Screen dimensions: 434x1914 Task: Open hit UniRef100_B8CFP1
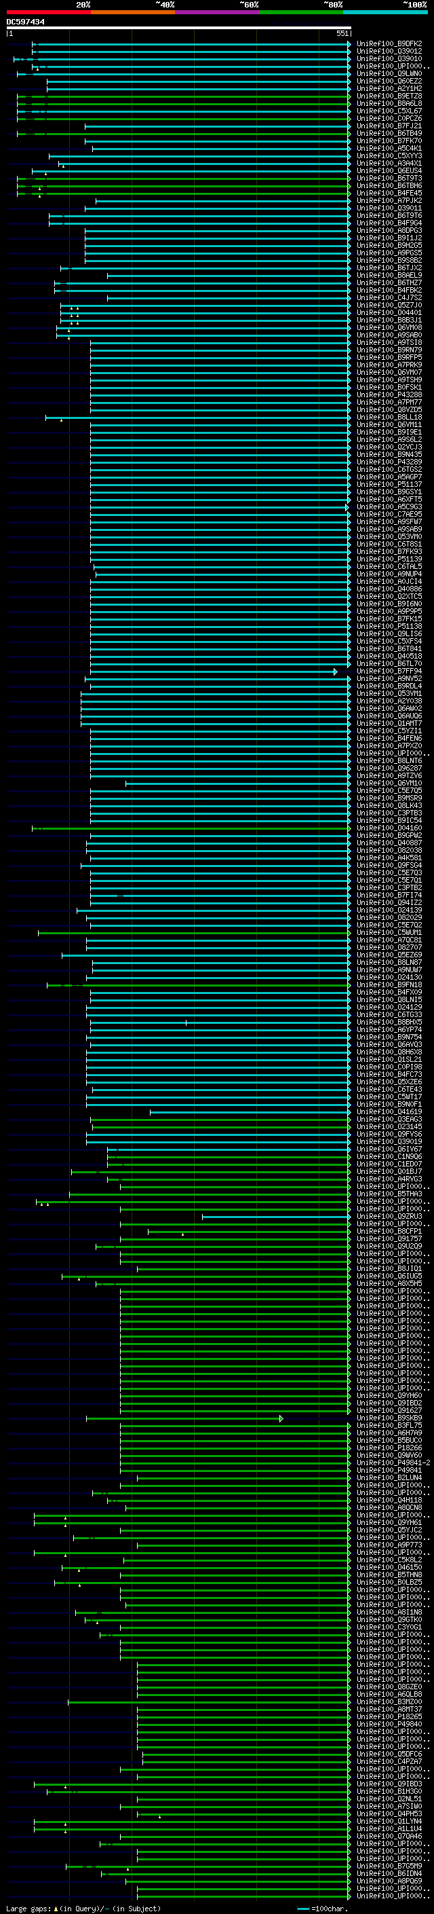(x=389, y=1231)
